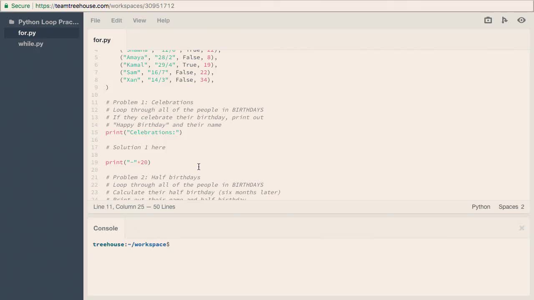This screenshot has width=534, height=300.
Task: Open the Spaces 2 indentation setting
Action: pos(511,207)
